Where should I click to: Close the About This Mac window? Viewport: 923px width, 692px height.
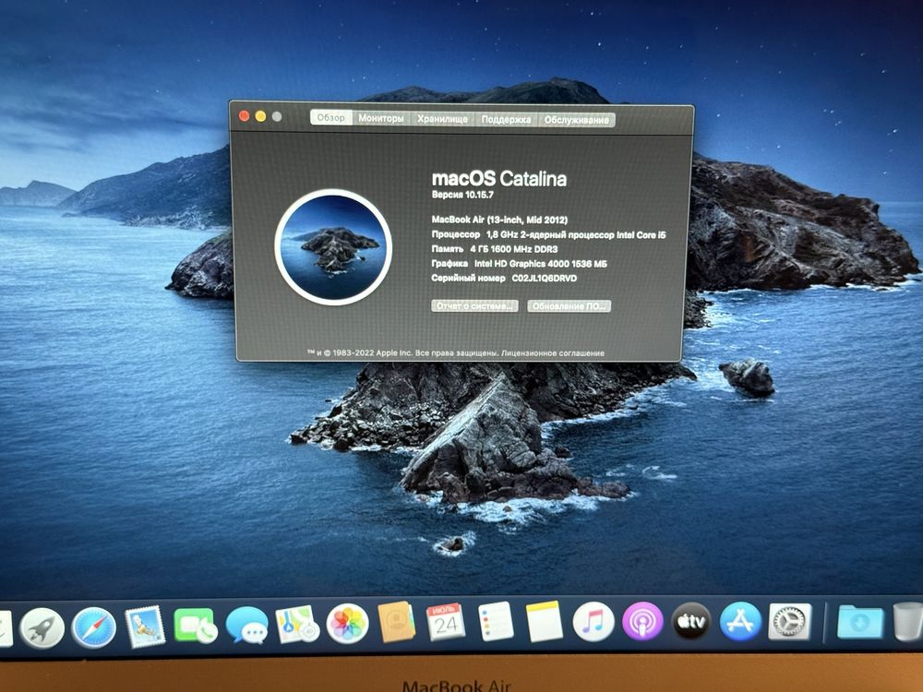[244, 116]
